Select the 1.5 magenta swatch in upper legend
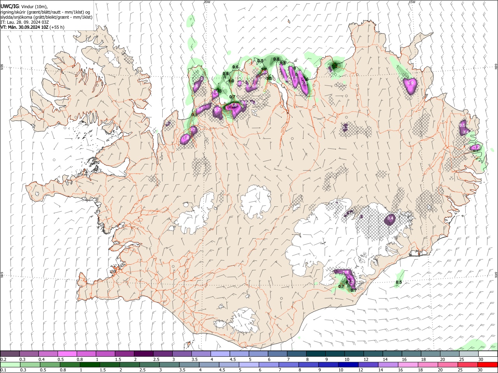This screenshot has width=498, height=373. click(124, 354)
